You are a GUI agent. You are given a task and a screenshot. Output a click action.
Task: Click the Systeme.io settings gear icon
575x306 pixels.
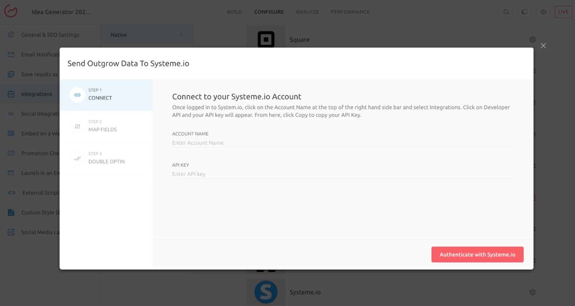(x=532, y=292)
